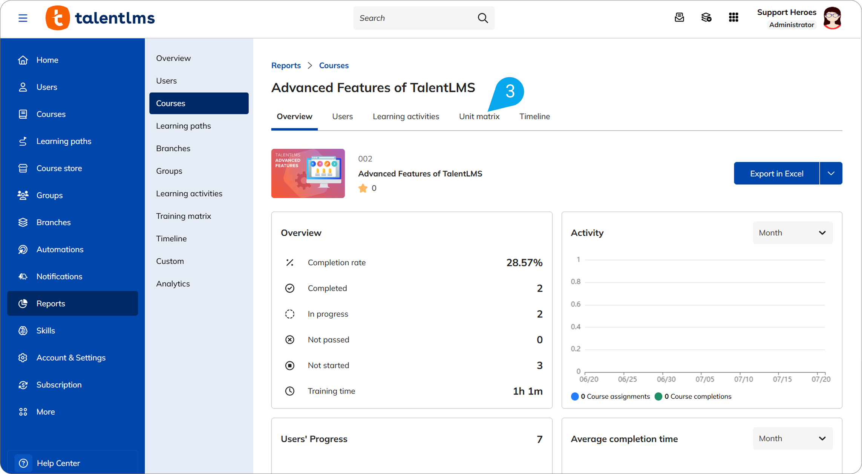Click the Completed row label

click(x=327, y=288)
